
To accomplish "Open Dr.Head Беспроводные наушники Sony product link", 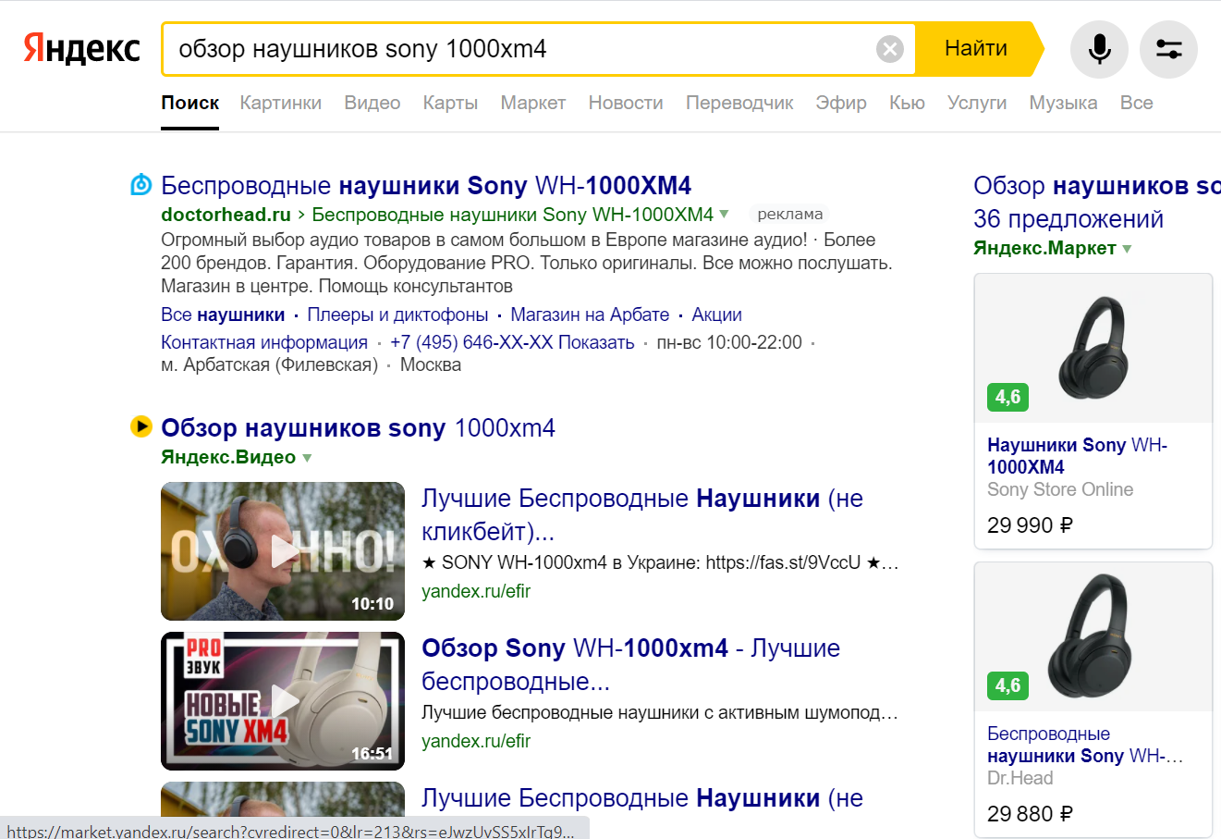I will tap(1085, 745).
